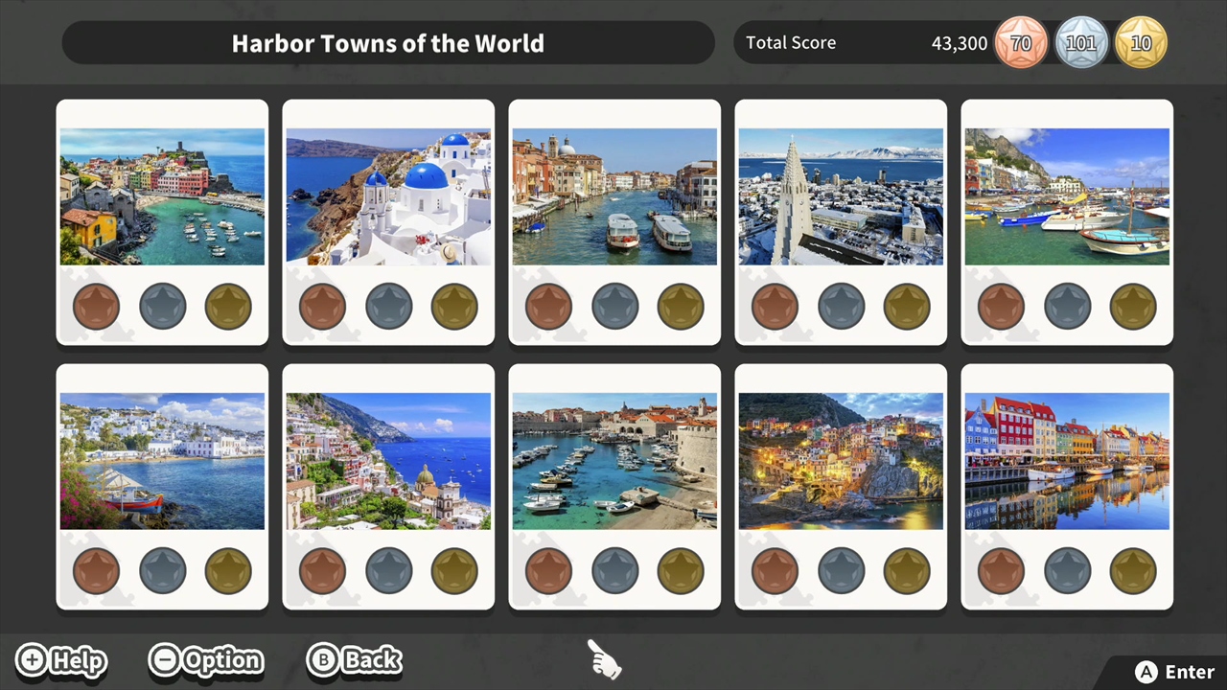Click the bronze medal counter showing 70
This screenshot has height=690, width=1227.
point(1021,44)
